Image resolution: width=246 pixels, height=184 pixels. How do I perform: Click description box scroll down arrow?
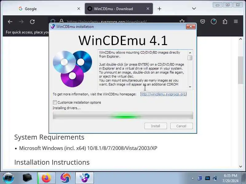(190, 87)
